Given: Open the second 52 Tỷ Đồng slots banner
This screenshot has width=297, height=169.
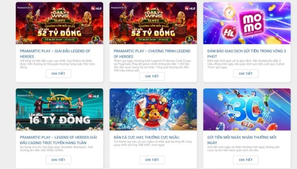Looking at the screenshot, I should pos(153,23).
